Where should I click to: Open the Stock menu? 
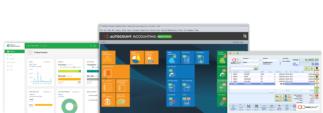pyautogui.click(x=124, y=30)
